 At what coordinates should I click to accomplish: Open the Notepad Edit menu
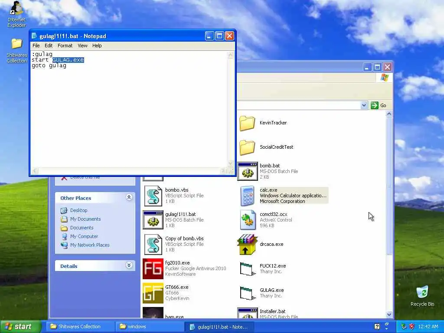click(x=49, y=46)
